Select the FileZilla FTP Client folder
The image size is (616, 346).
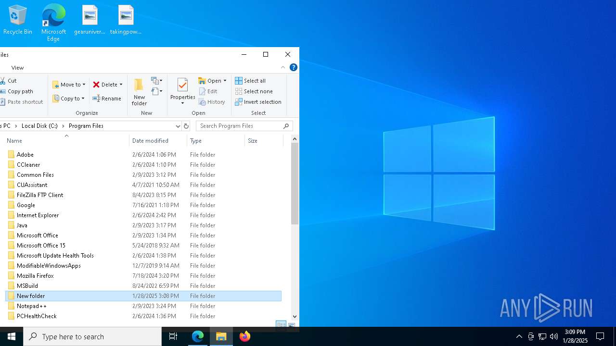pyautogui.click(x=143, y=195)
